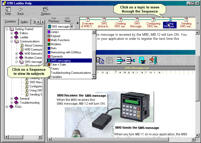
Task: Expand the Editors tree node
Action: pyautogui.click(x=12, y=33)
